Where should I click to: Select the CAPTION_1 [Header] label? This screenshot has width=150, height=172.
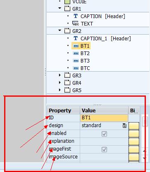[x=106, y=39]
